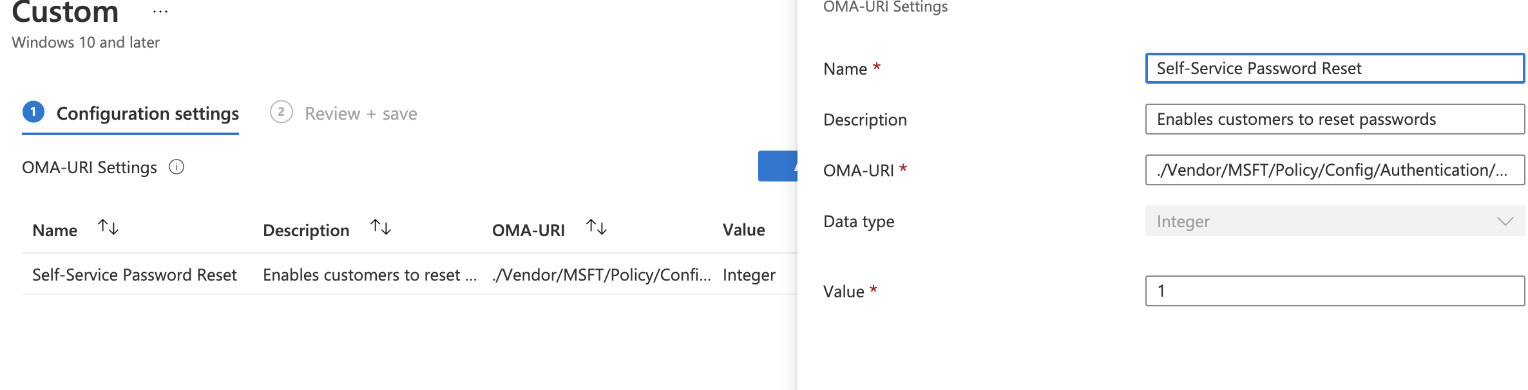Sort the table by the Name column arrows
Viewport: 1528px width, 390px height.
click(x=108, y=227)
